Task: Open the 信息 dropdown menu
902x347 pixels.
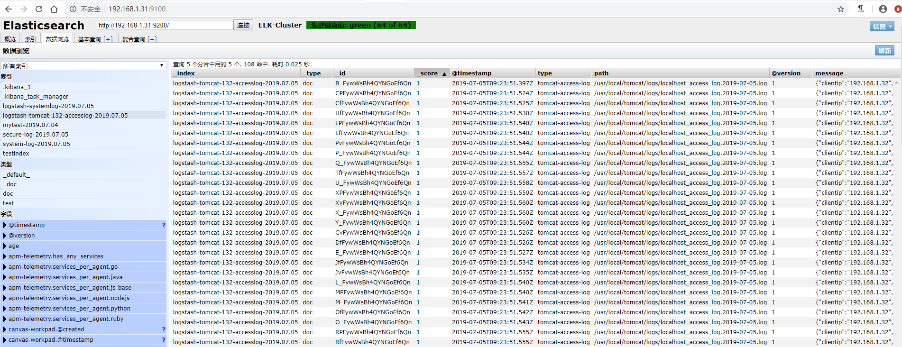Action: pos(882,27)
